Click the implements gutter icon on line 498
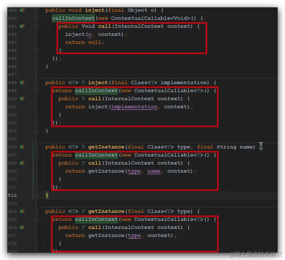285x260 pixels. (x=22, y=83)
